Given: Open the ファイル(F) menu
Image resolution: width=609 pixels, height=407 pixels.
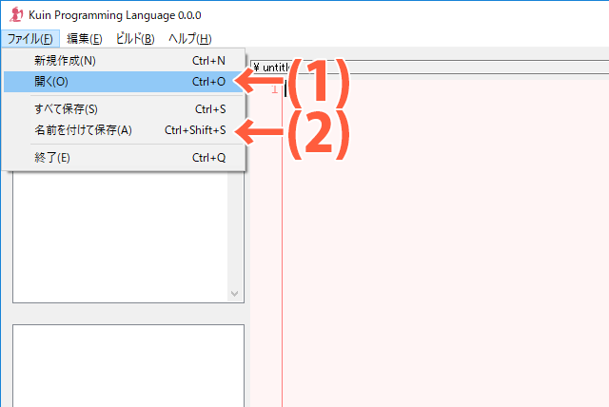Looking at the screenshot, I should tap(30, 39).
